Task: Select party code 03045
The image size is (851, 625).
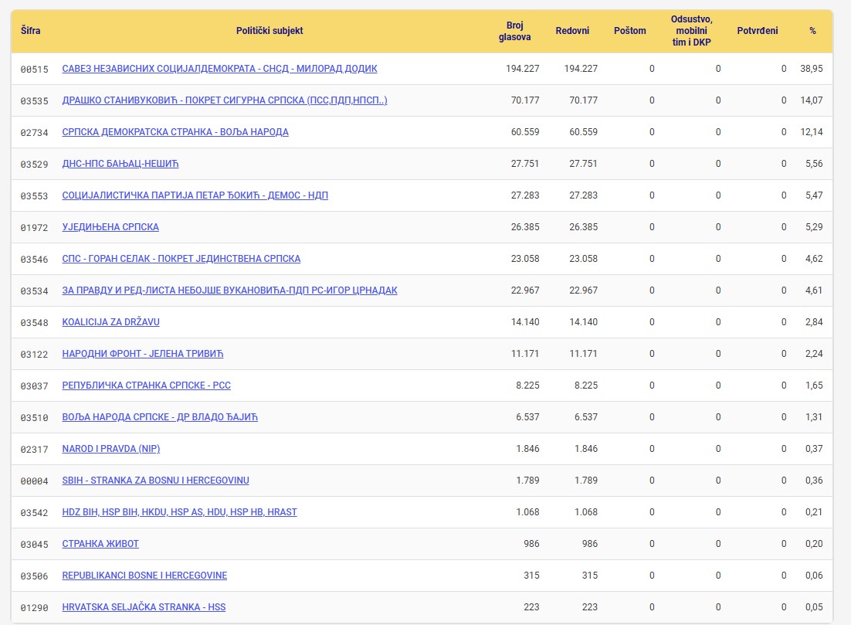Action: [x=34, y=545]
